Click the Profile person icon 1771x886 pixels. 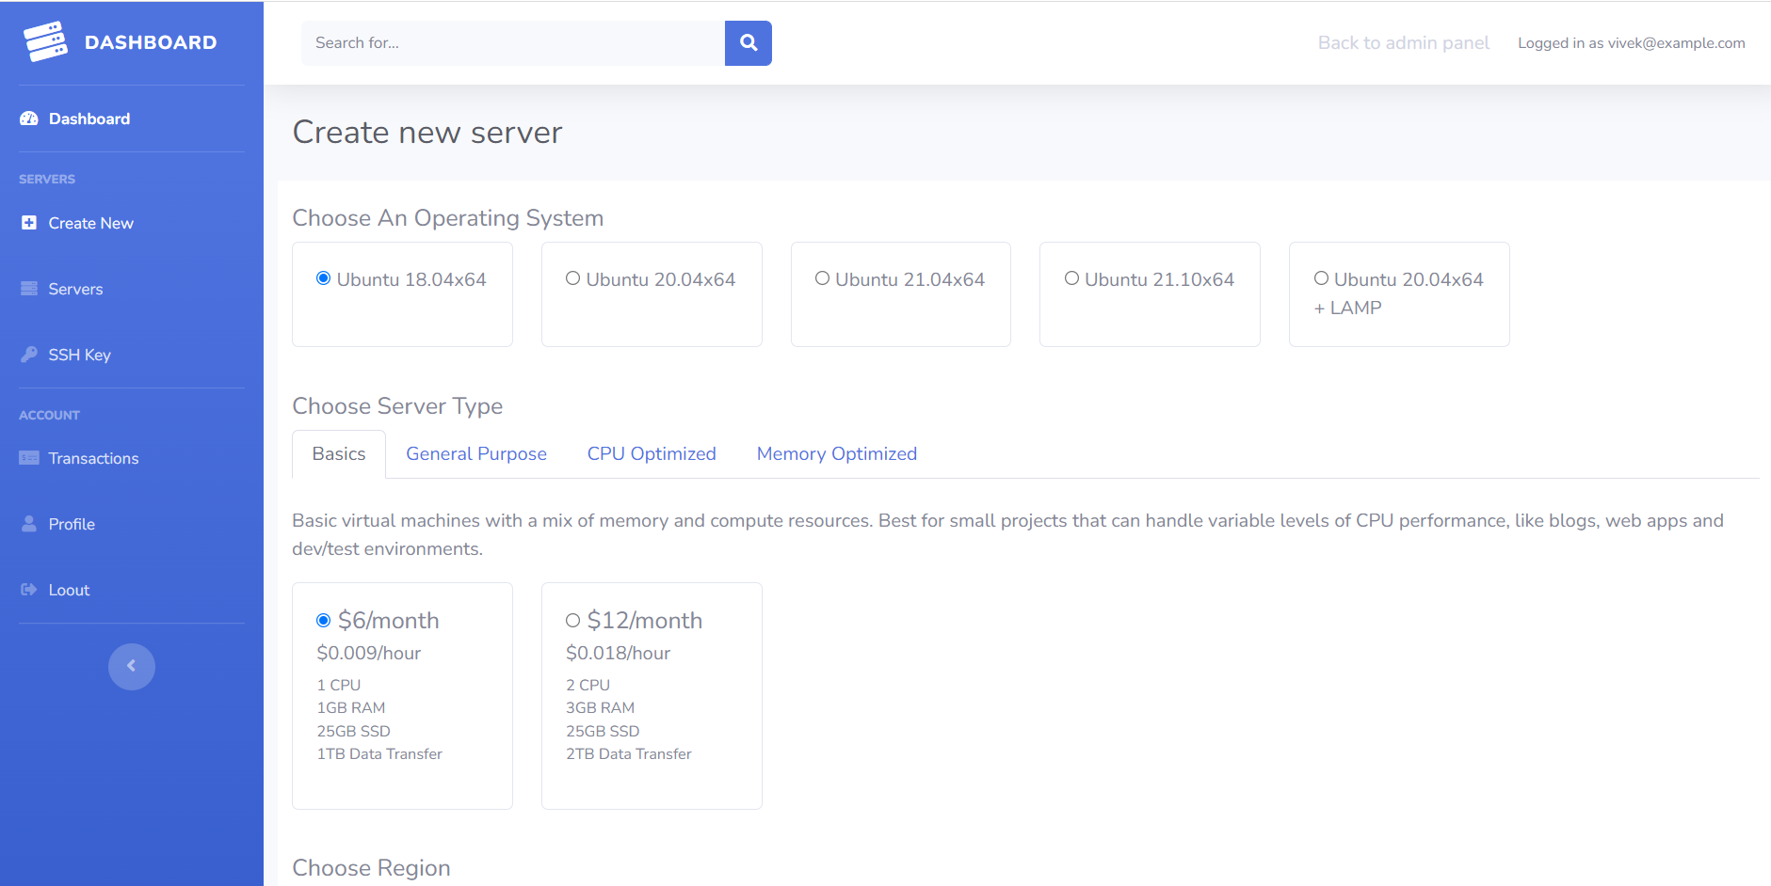click(28, 523)
